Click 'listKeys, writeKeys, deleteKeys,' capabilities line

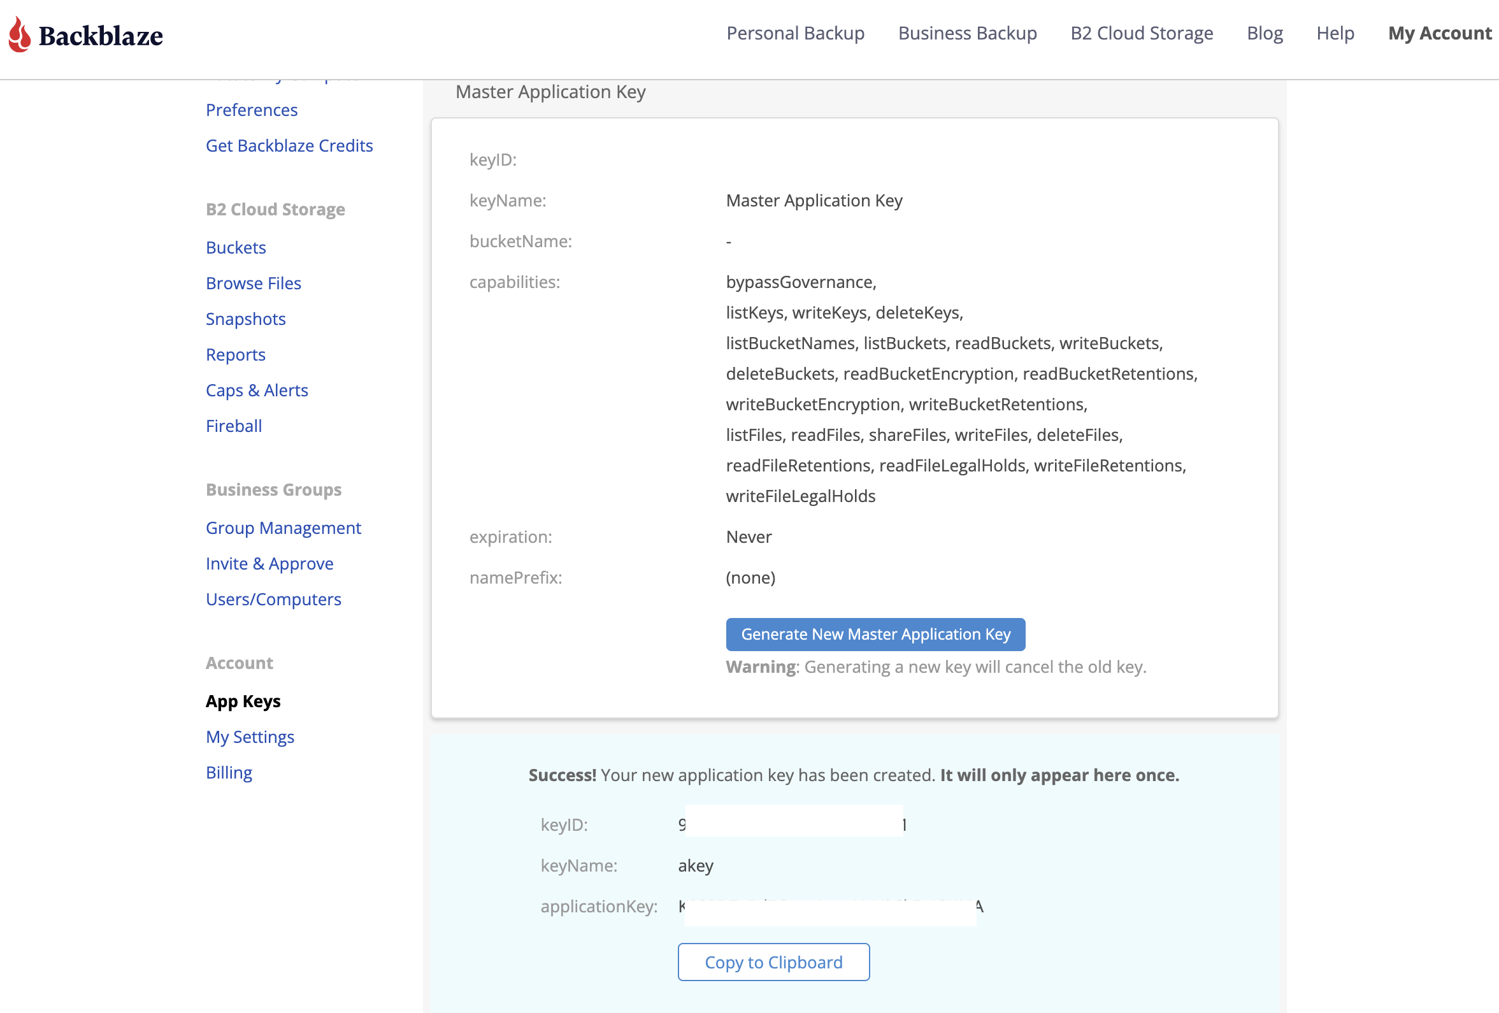(x=843, y=313)
